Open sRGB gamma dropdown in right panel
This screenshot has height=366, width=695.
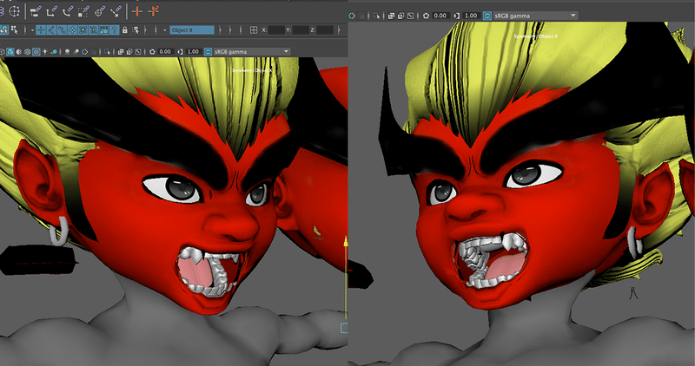(x=534, y=16)
